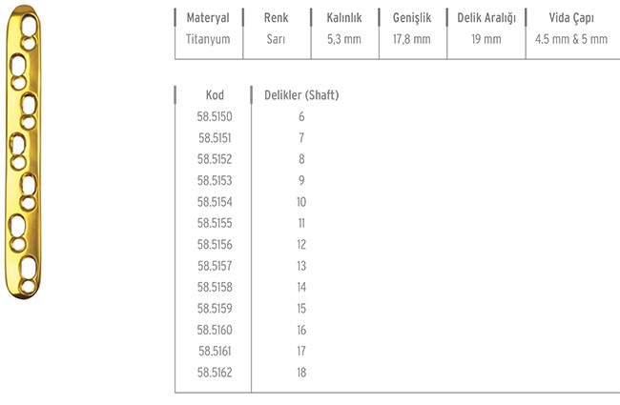Click the 17,8 mm width value
This screenshot has height=405, width=620.
[412, 39]
